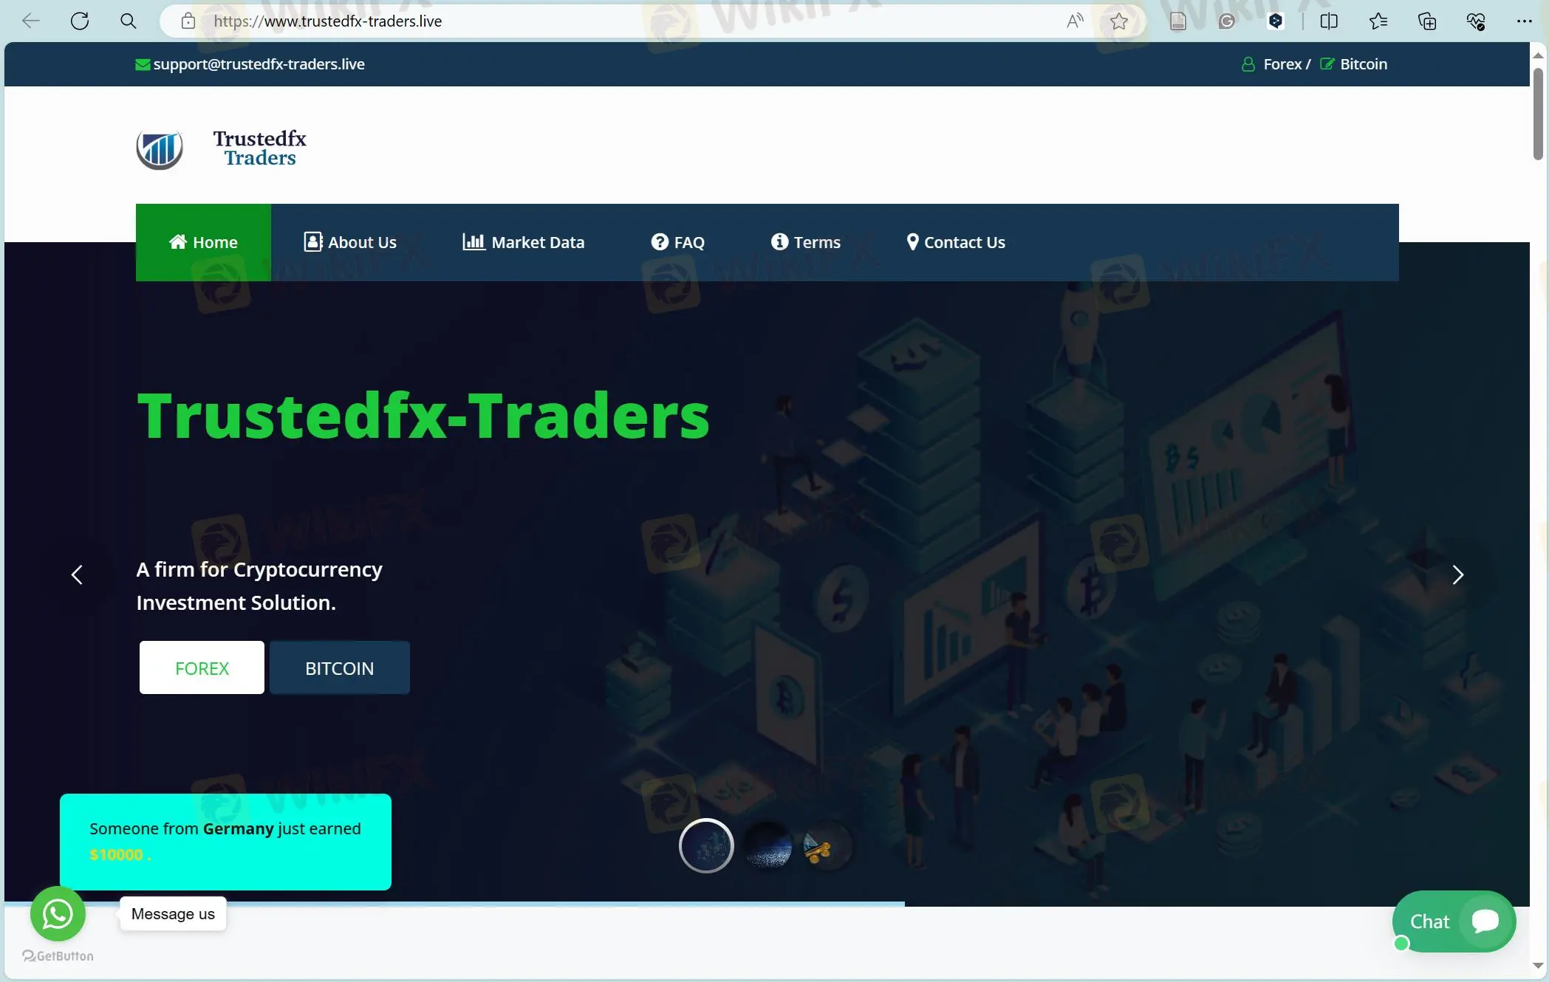Click the Home menu icon

tap(176, 241)
